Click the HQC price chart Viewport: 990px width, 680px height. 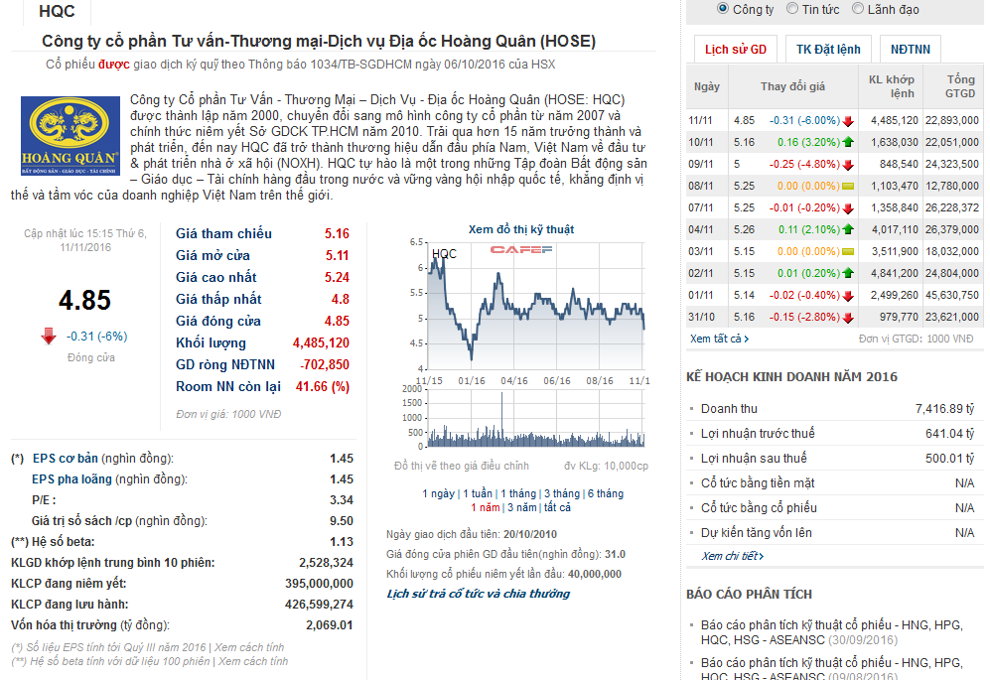coord(535,306)
